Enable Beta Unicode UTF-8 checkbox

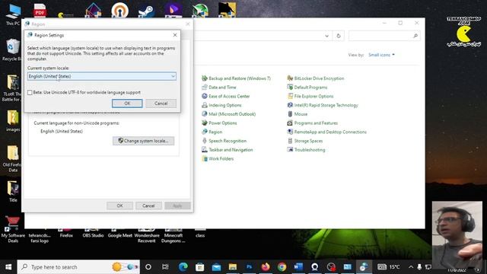pyautogui.click(x=30, y=93)
